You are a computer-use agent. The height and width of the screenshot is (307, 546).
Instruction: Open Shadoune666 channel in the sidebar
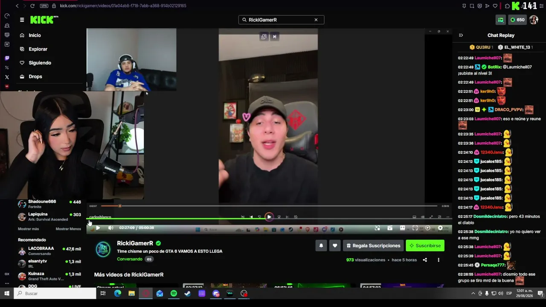[49, 204]
